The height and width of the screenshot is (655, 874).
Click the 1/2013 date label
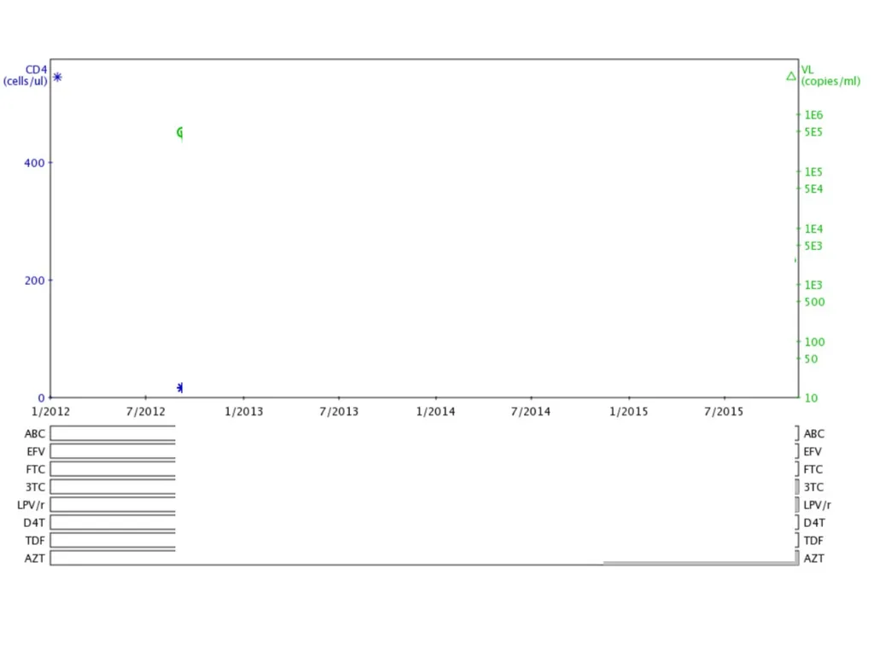[243, 412]
